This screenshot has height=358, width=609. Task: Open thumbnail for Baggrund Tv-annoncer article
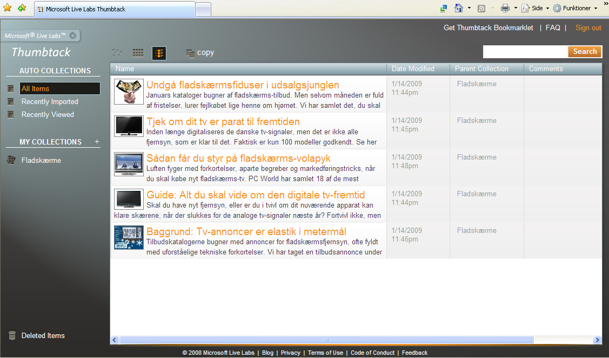coord(129,237)
